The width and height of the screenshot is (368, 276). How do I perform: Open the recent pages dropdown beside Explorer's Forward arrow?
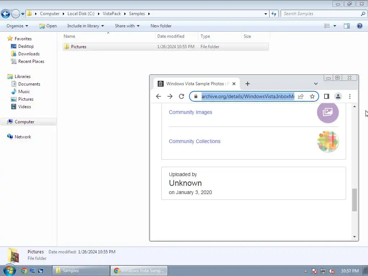coord(23,14)
